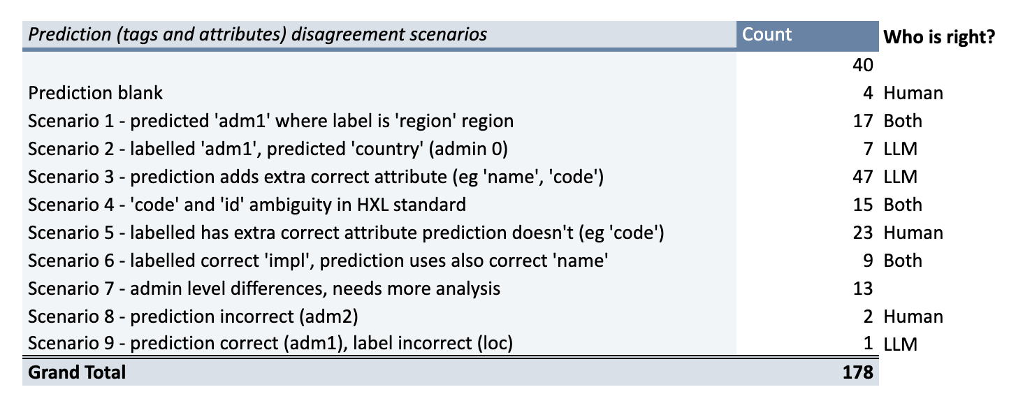Select the 'Human' cell for Prediction blank
Viewport: 1016px width, 408px height.
coord(913,93)
